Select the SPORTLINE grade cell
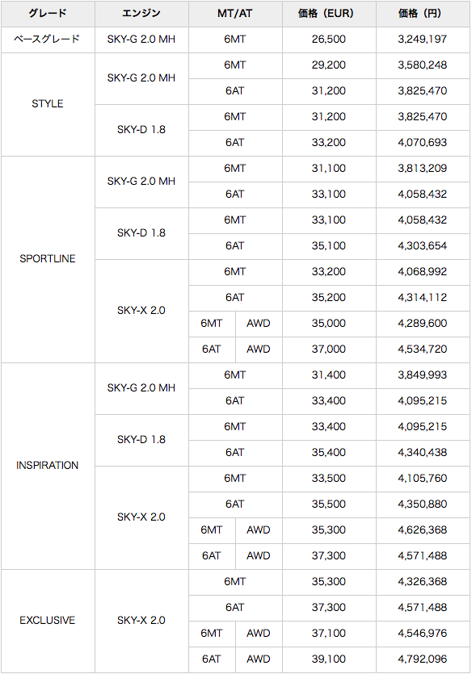Screen dimensions: 476x674 [x=48, y=259]
